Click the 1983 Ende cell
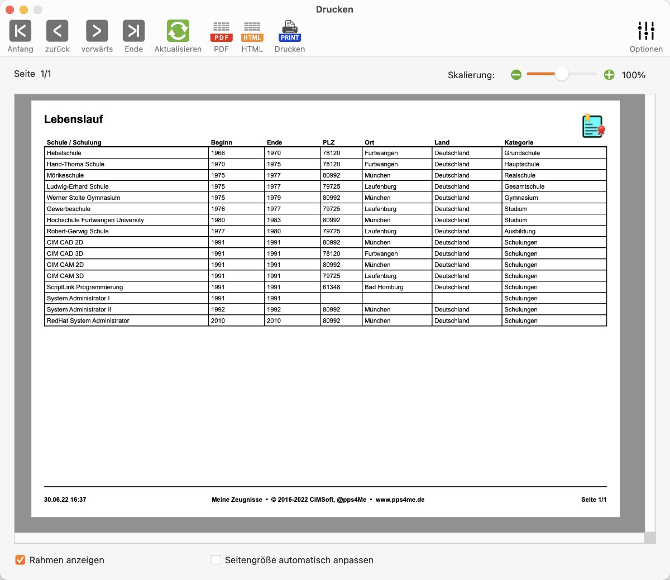Screen dimensions: 670x580 (x=292, y=220)
